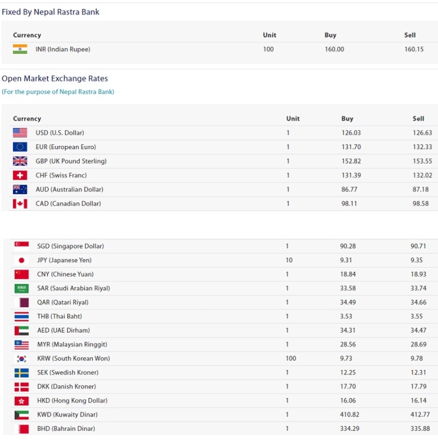The width and height of the screenshot is (438, 448).
Task: Select 'MYR (Malaysian Ringgit)' currency name
Action: coord(72,344)
